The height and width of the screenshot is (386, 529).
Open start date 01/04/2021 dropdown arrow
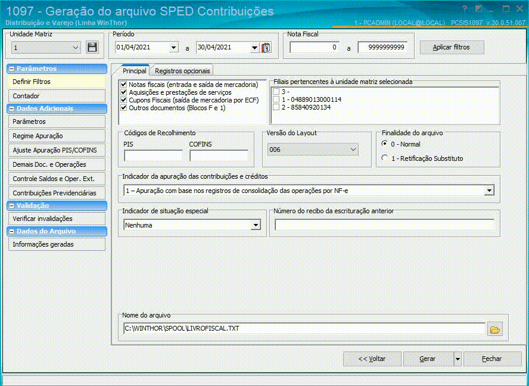(173, 48)
